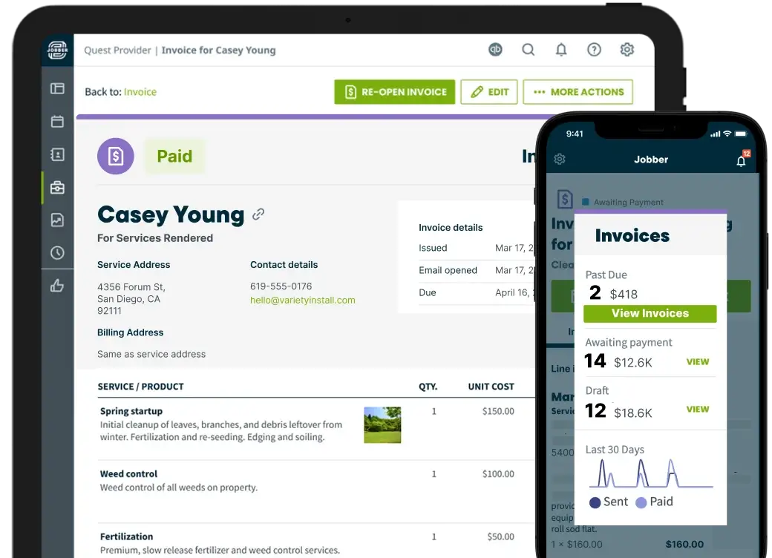772x558 pixels.
Task: Click the round assistant icon in header
Action: 495,50
